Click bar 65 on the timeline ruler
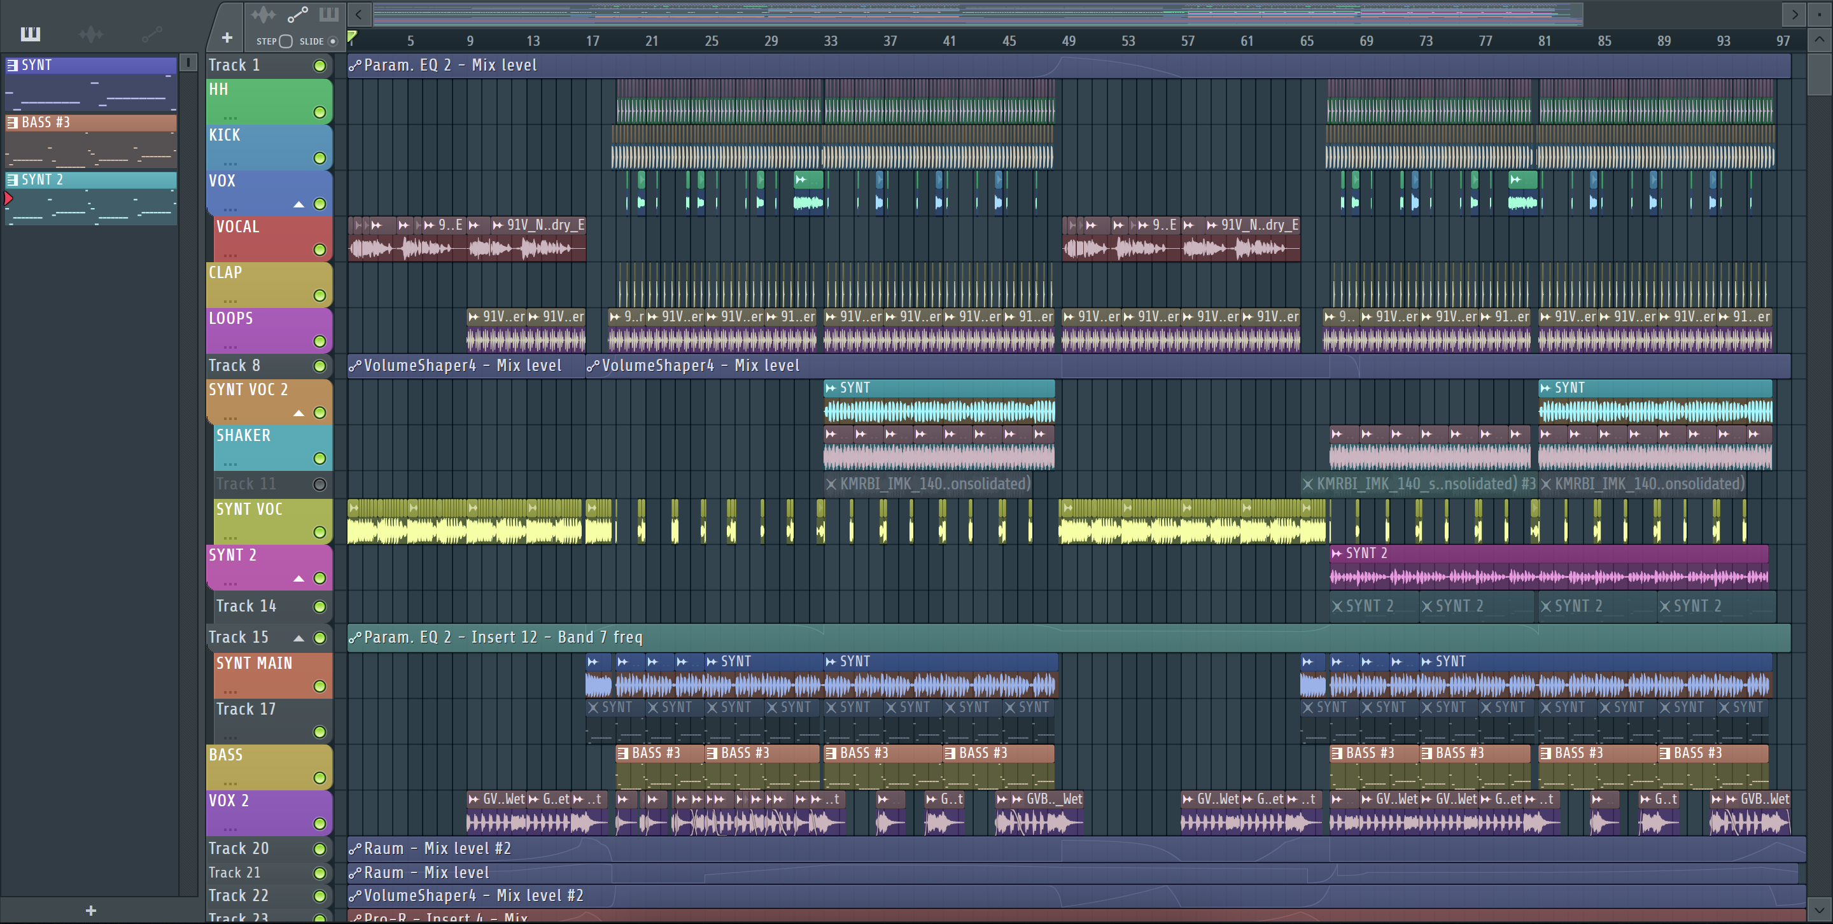This screenshot has height=924, width=1833. click(1307, 41)
